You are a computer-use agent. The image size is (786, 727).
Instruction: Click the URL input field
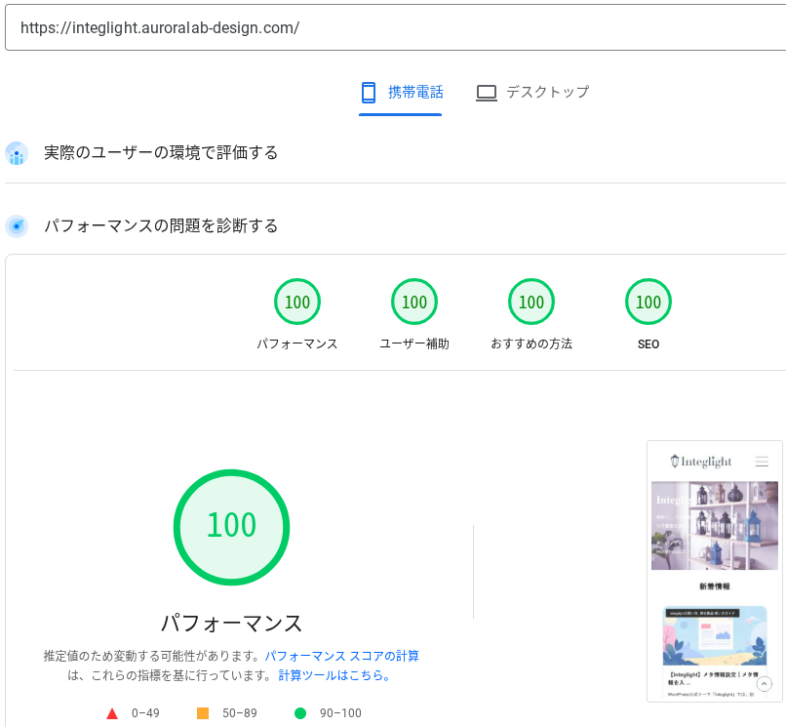pyautogui.click(x=390, y=28)
